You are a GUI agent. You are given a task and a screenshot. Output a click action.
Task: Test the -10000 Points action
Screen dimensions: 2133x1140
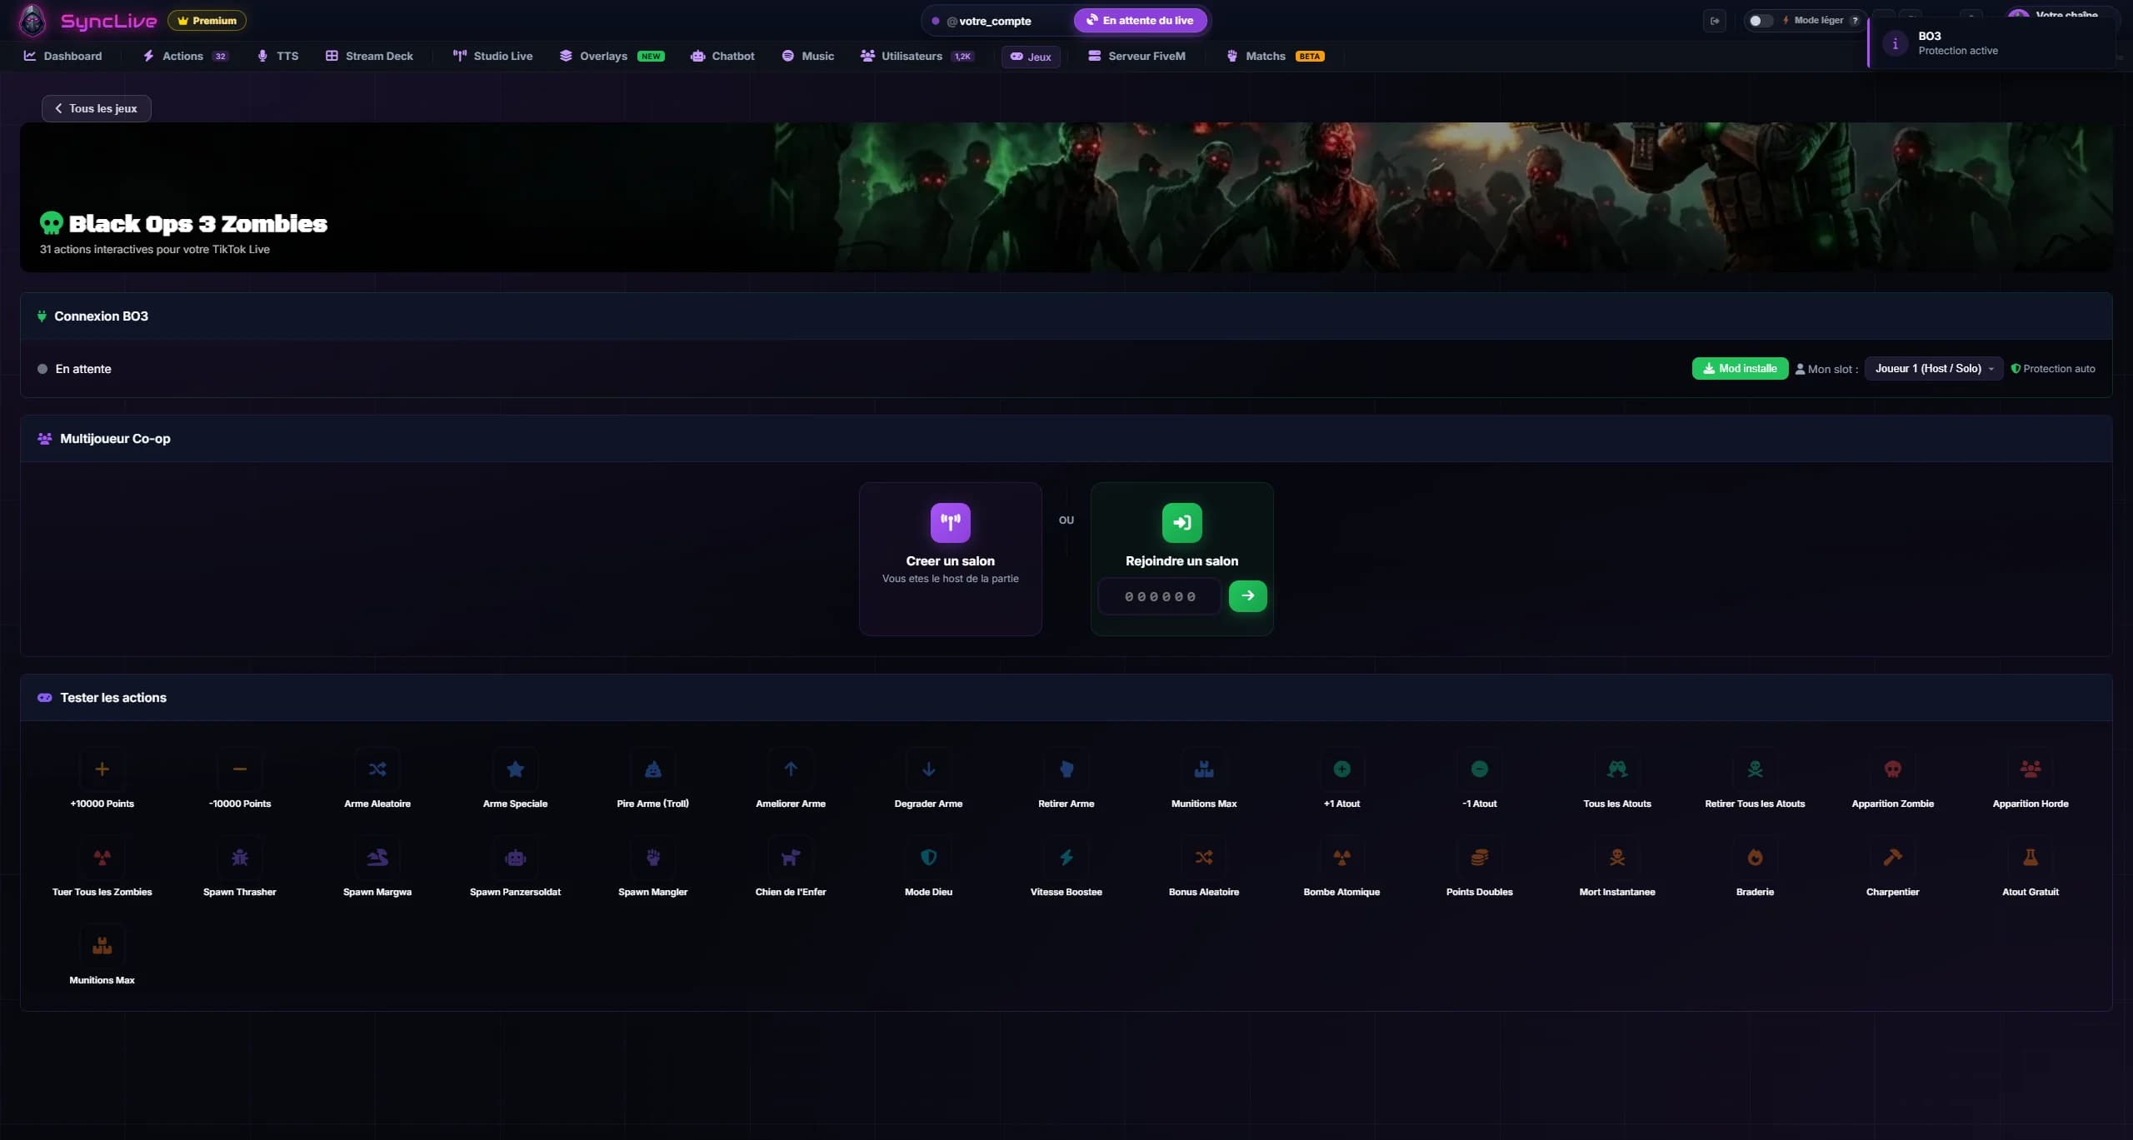(x=240, y=769)
